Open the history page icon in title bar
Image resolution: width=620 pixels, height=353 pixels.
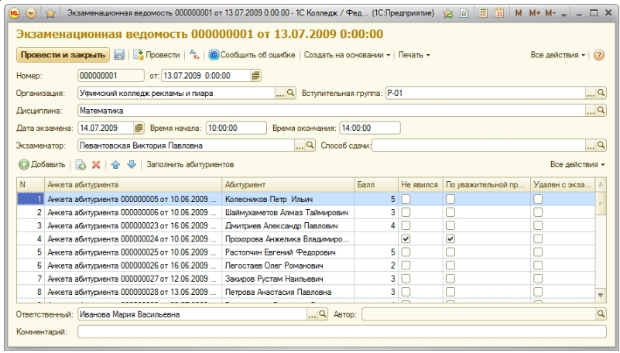(464, 13)
